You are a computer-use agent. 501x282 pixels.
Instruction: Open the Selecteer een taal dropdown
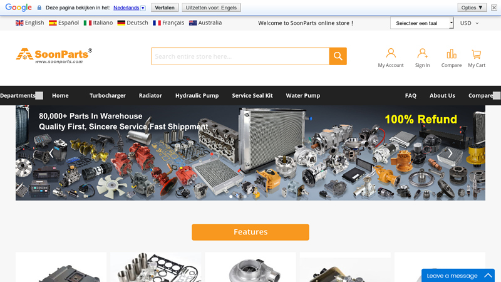(421, 23)
